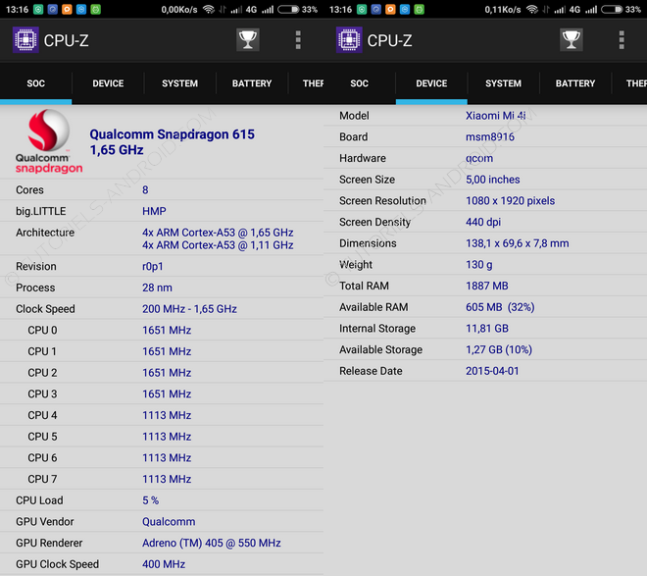
Task: Select DEVICE tab in right screen
Action: tap(431, 83)
